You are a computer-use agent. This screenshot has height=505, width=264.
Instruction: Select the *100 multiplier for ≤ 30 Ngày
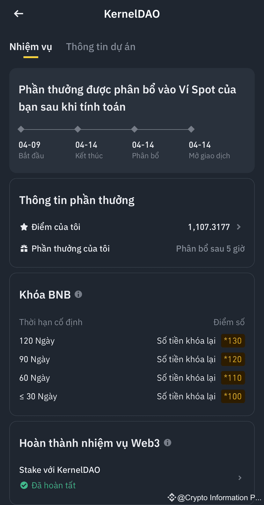click(x=233, y=396)
